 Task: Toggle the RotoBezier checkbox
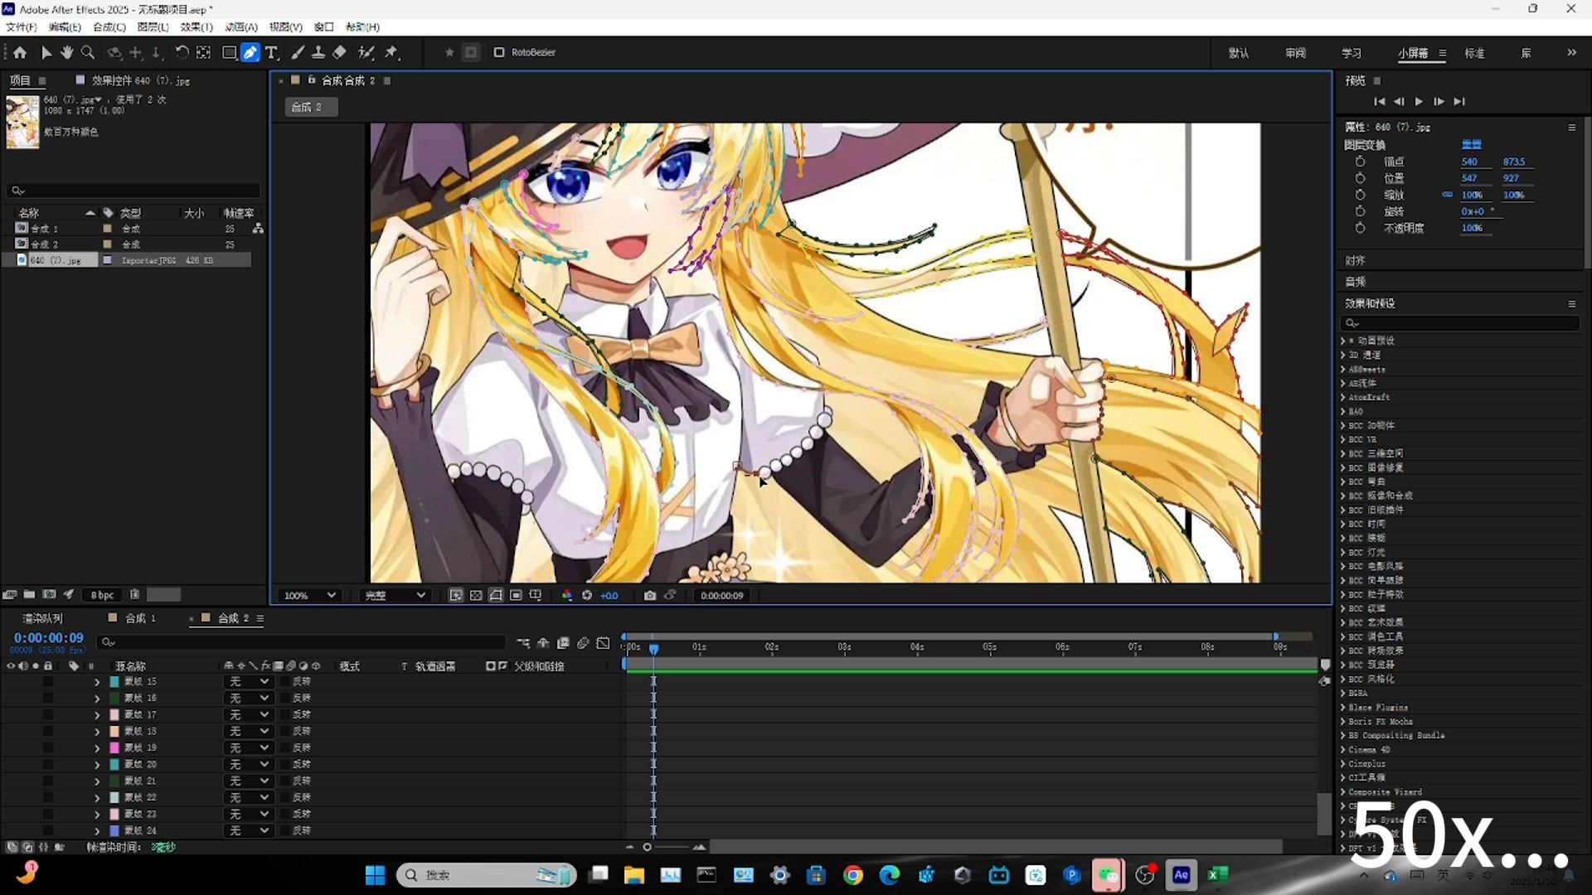point(499,52)
